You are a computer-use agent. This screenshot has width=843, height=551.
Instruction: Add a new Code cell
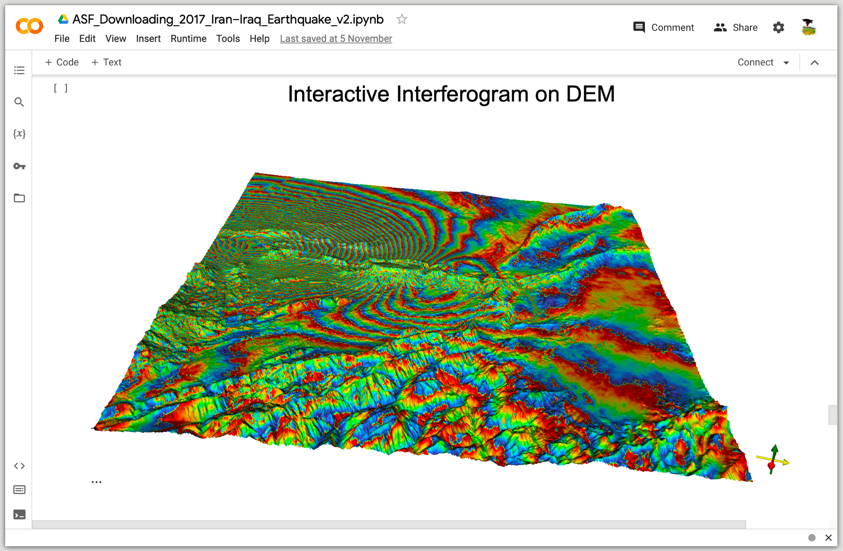pyautogui.click(x=62, y=62)
